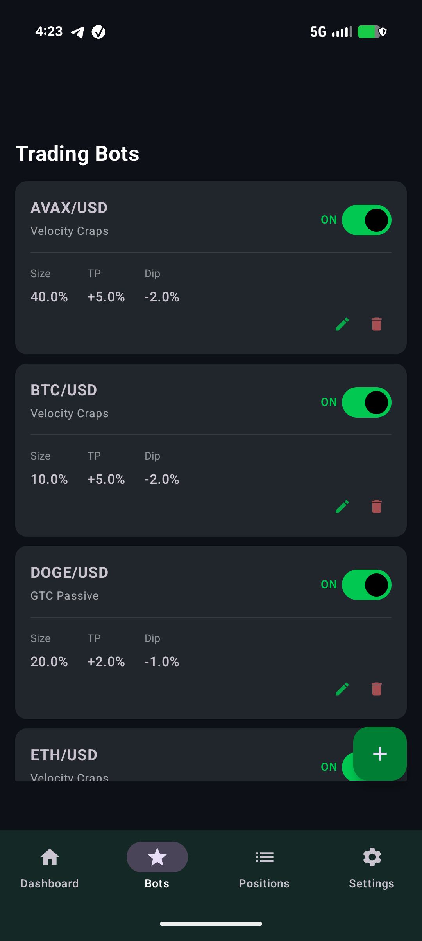Open the AVAX/USD bot card title
Viewport: 422px width, 941px height.
[69, 208]
